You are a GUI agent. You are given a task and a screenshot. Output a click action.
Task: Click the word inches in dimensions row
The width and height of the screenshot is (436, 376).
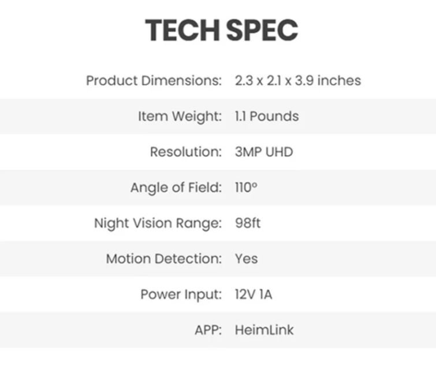339,80
